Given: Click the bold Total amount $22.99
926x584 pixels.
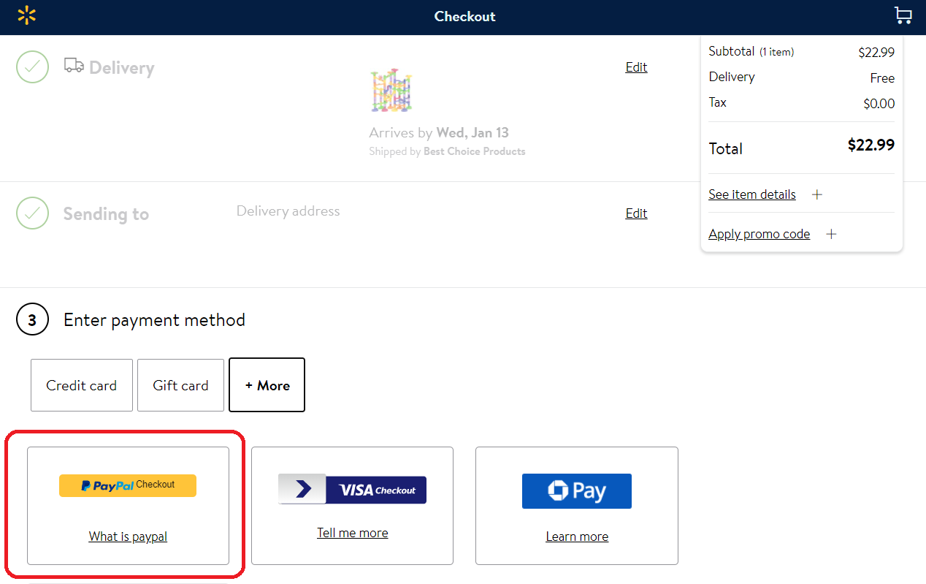Looking at the screenshot, I should tap(871, 145).
